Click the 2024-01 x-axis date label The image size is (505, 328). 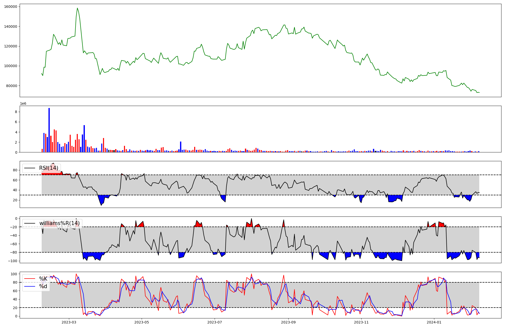[434, 322]
